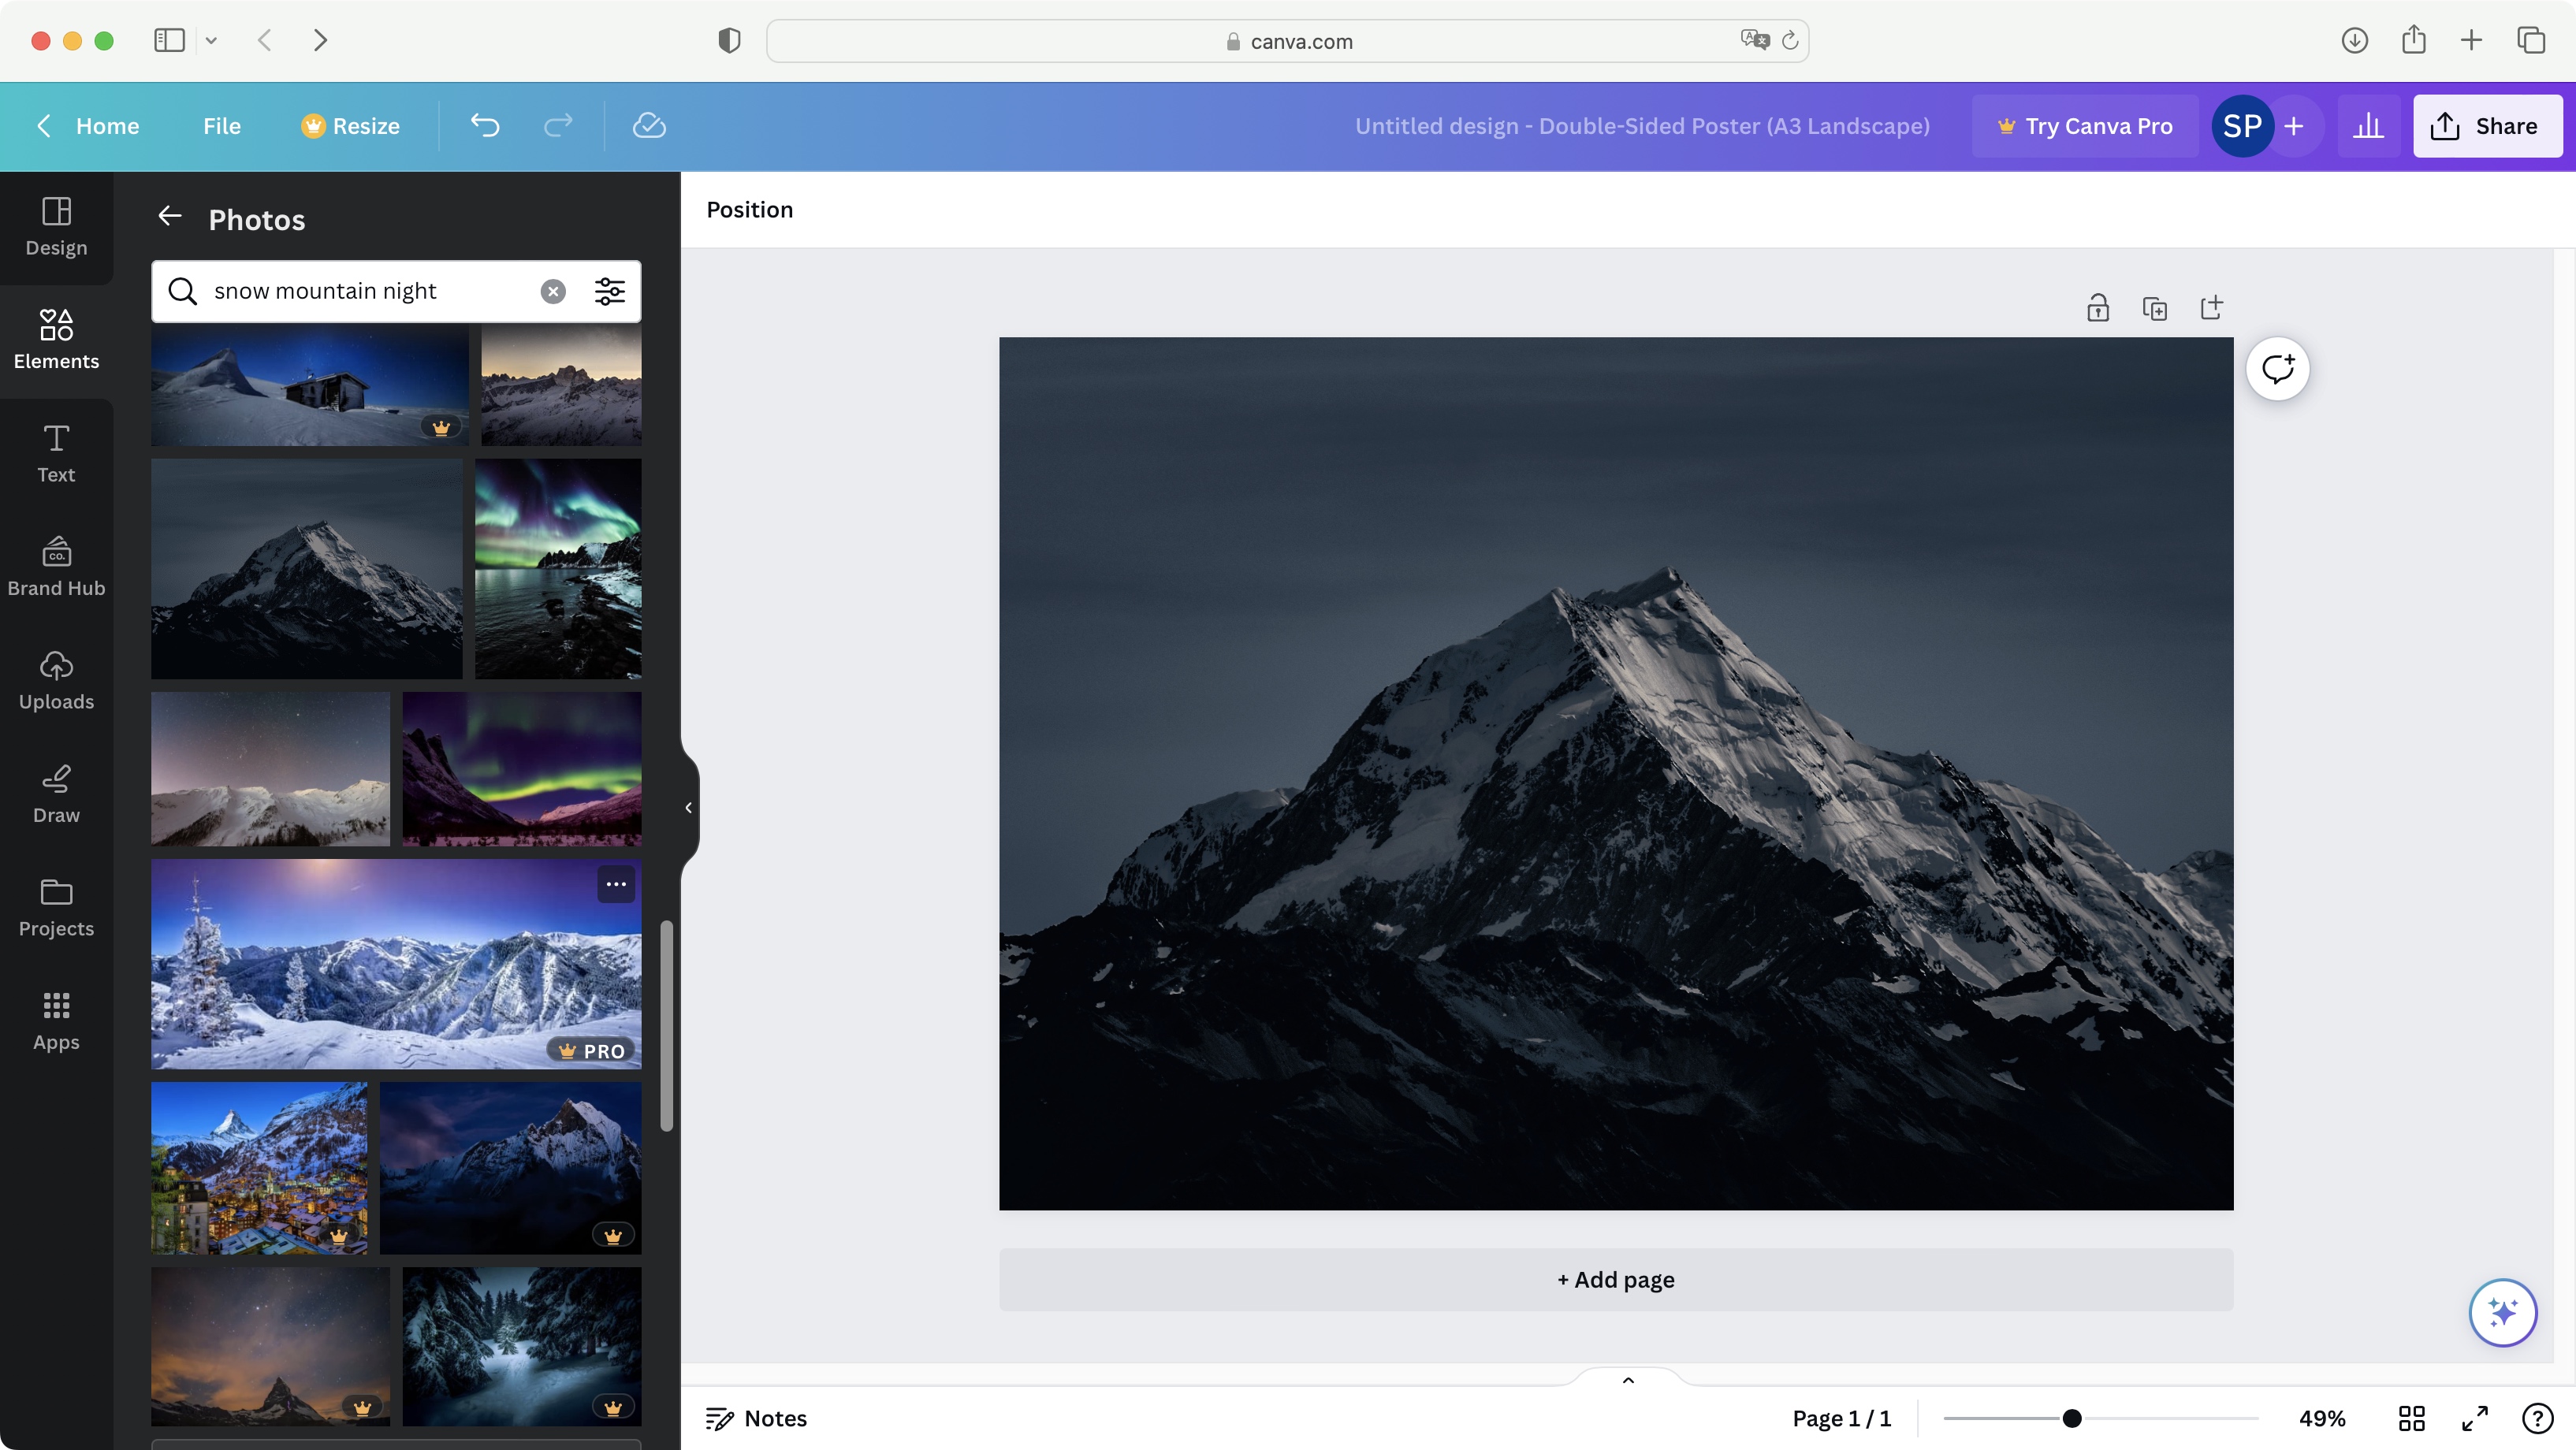This screenshot has width=2576, height=1450.
Task: Adjust the zoom slider at the bottom
Action: click(x=2072, y=1418)
